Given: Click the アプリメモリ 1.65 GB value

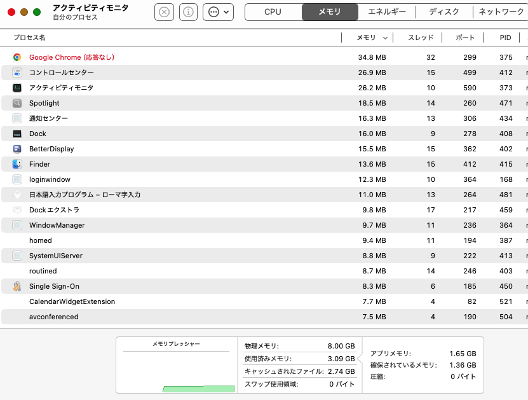Looking at the screenshot, I should 463,354.
